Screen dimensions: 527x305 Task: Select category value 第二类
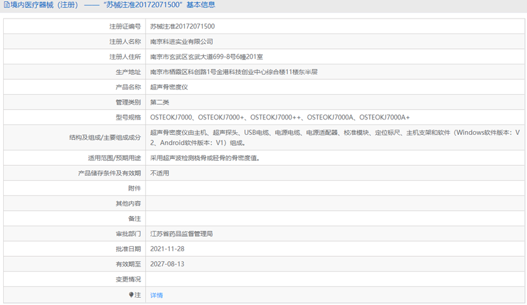159,102
